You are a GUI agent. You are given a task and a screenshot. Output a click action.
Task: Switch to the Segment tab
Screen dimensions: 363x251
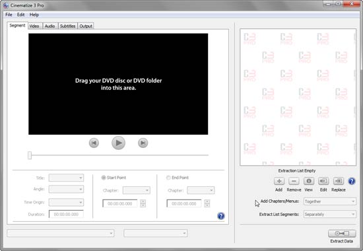[x=17, y=26]
